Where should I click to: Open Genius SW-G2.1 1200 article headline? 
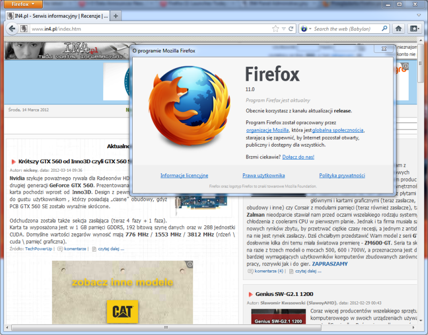[x=284, y=294]
